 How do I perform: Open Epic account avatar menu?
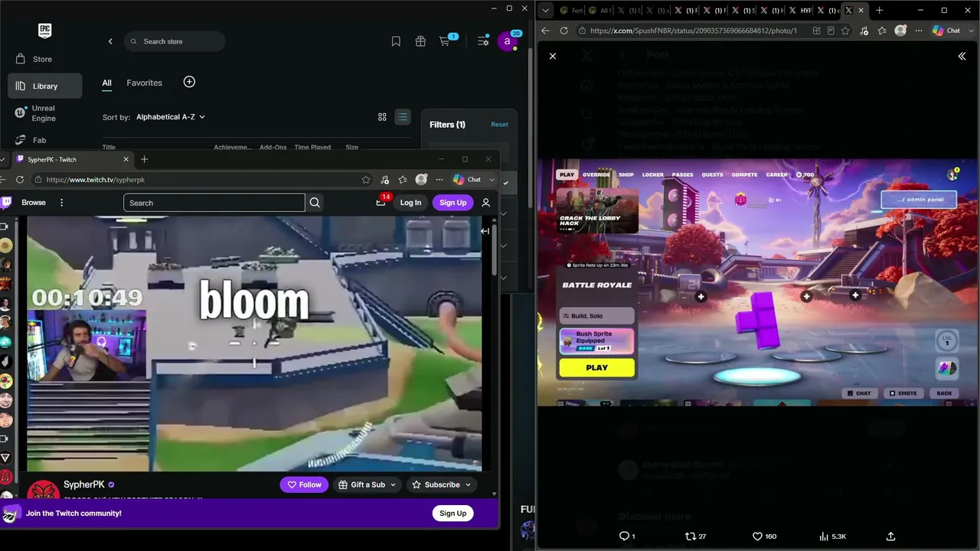pos(508,41)
